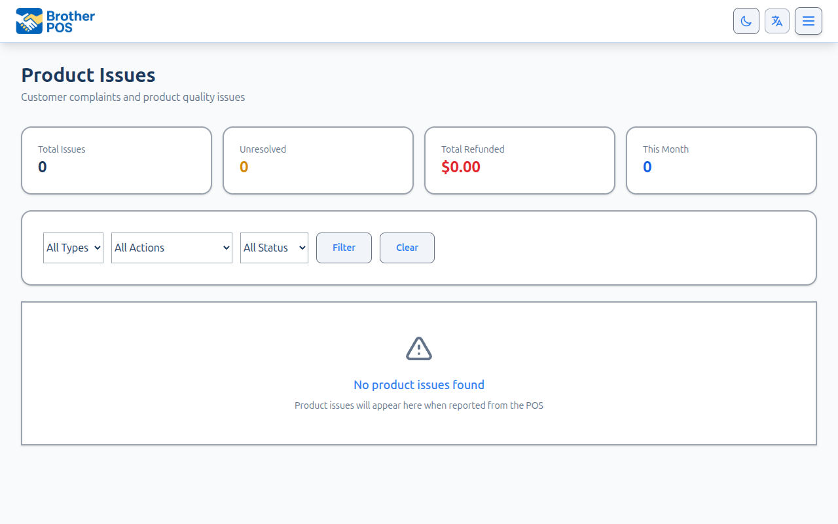Expand the All Status dropdown
Screen dimensions: 838x524
[x=274, y=248]
